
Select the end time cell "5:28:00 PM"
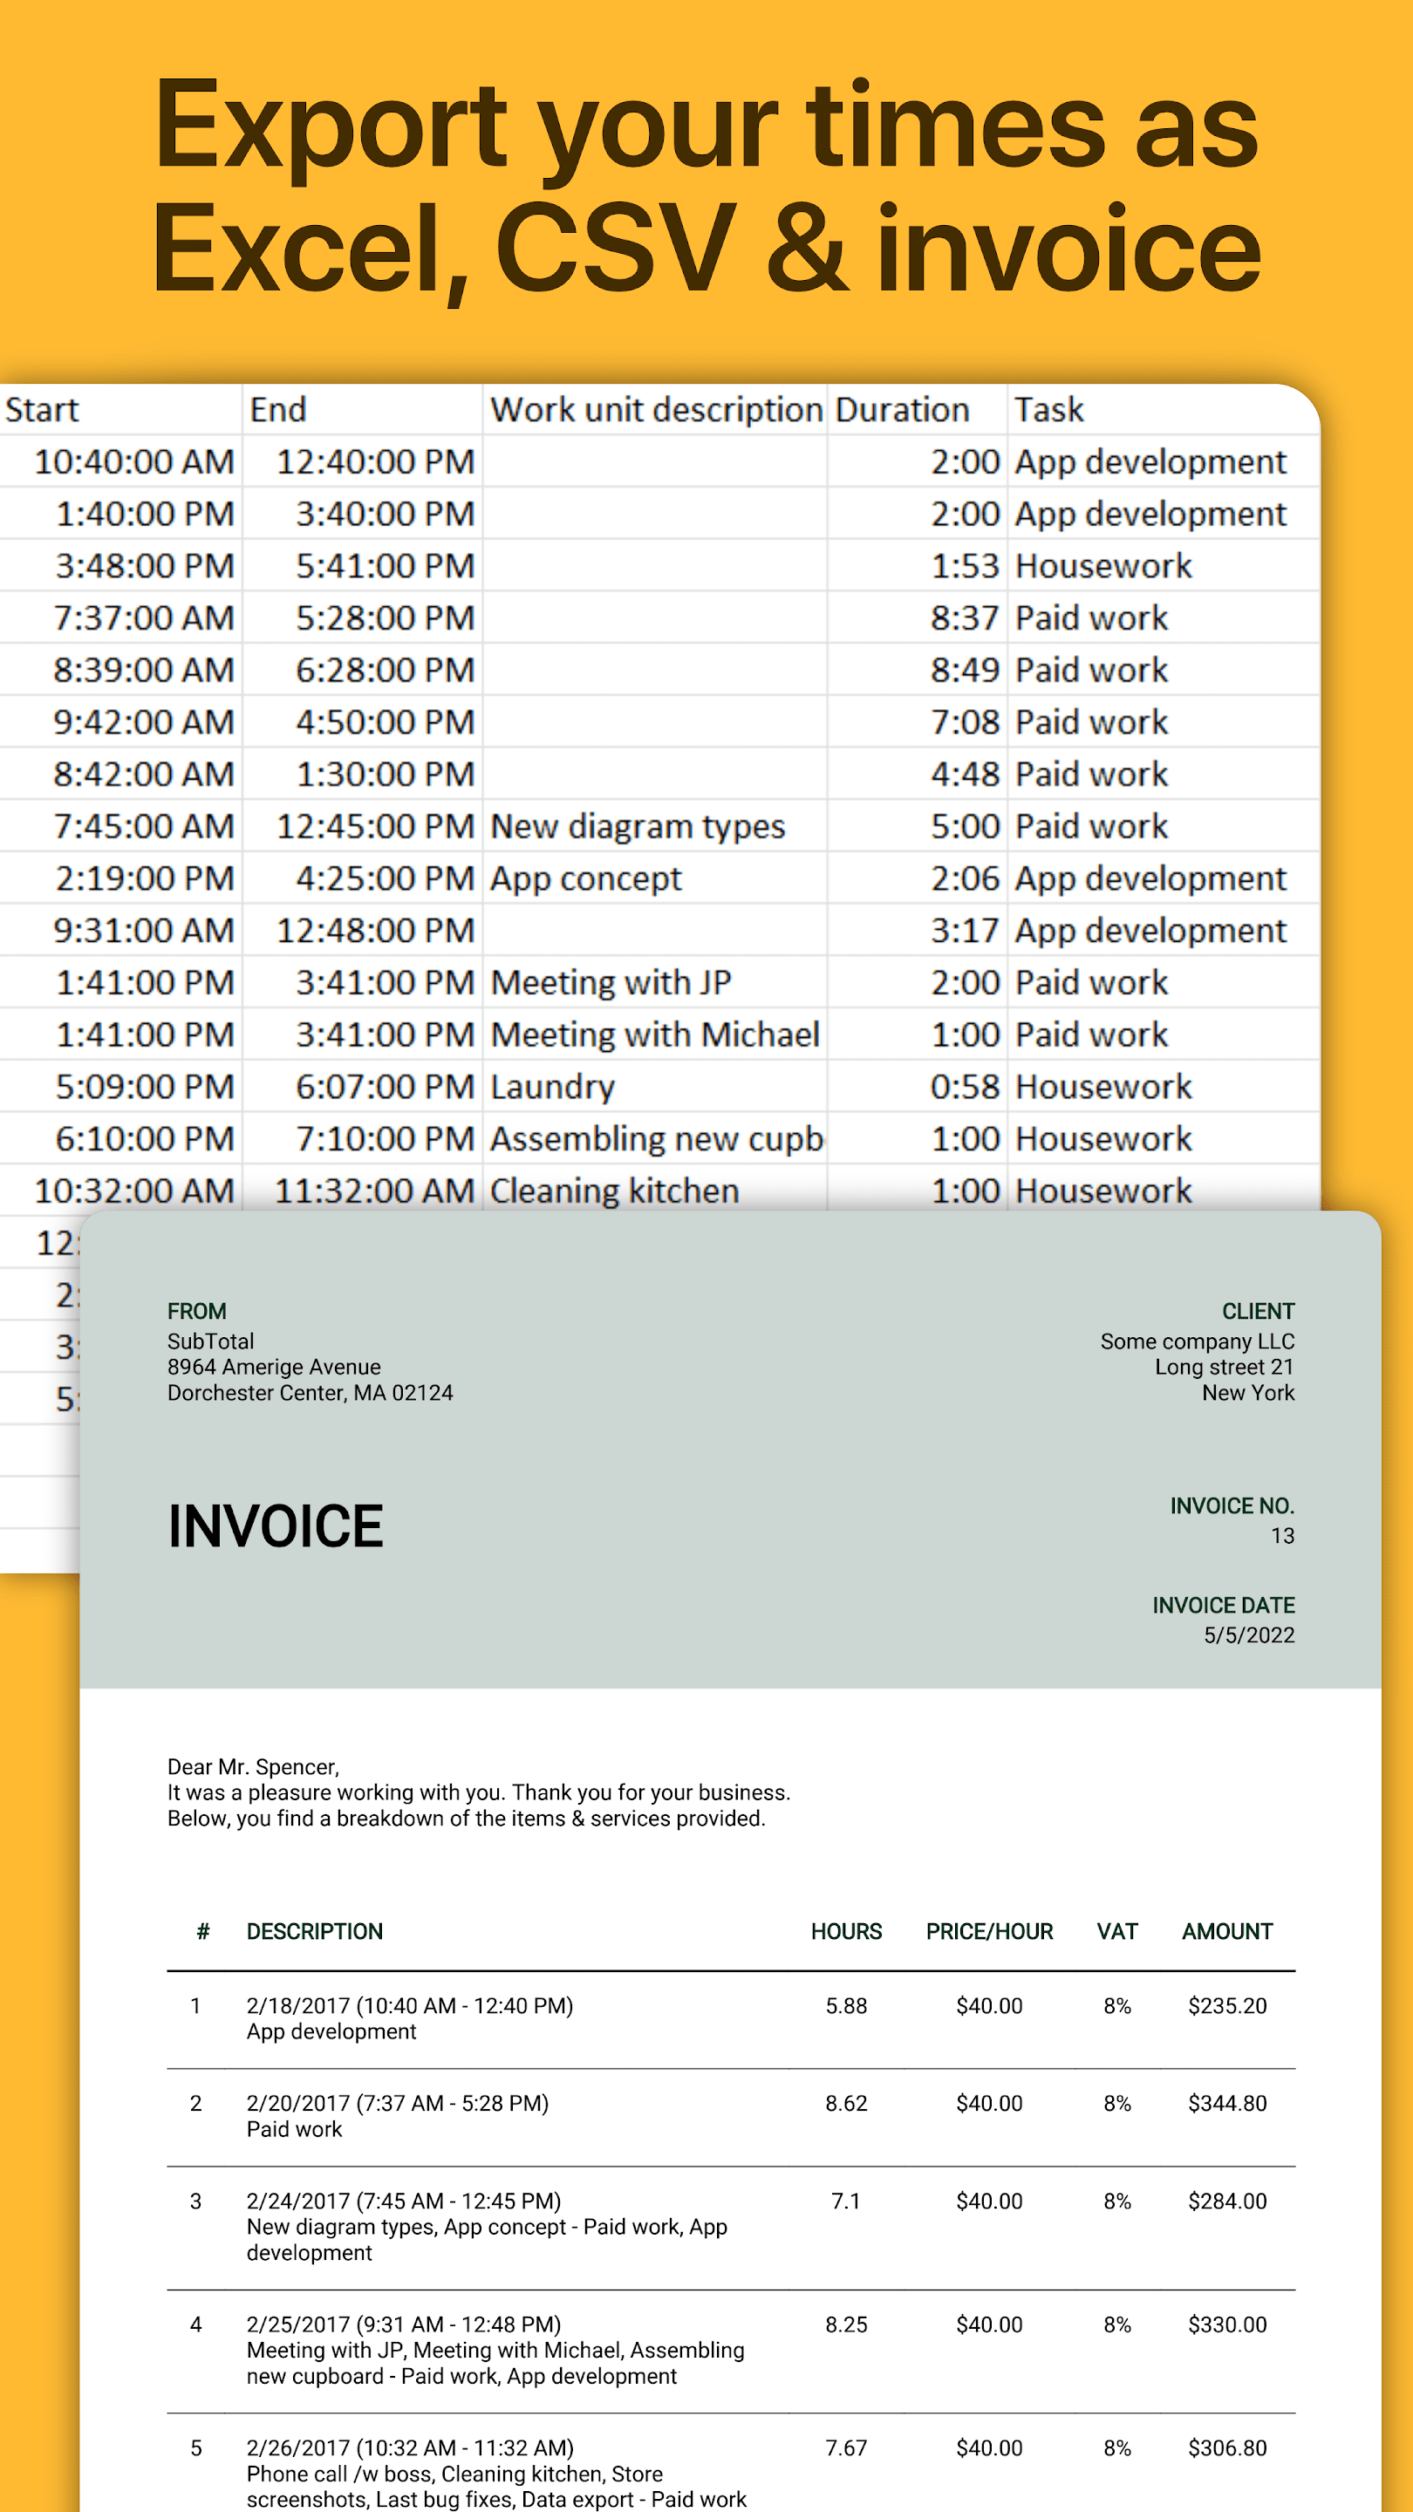pyautogui.click(x=386, y=618)
